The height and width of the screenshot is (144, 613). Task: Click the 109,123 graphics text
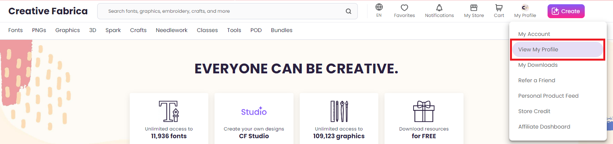(x=339, y=136)
